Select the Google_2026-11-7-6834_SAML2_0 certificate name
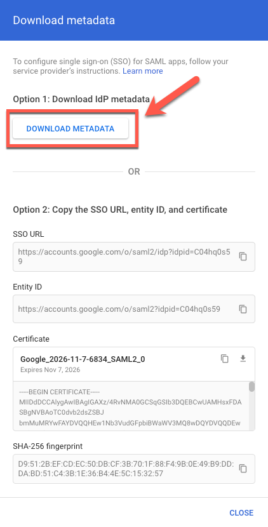Image resolution: width=268 pixels, height=527 pixels. pos(83,359)
